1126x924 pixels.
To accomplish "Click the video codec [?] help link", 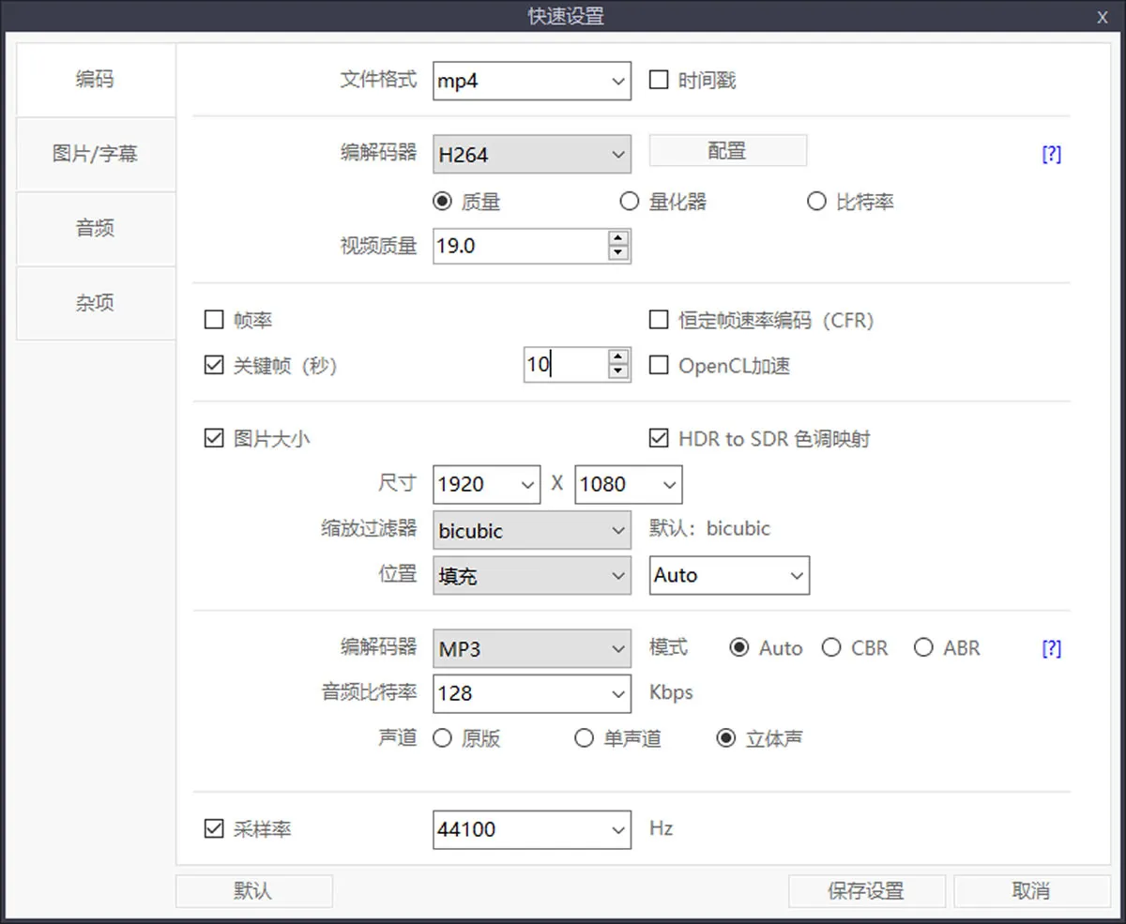I will click(x=1051, y=155).
